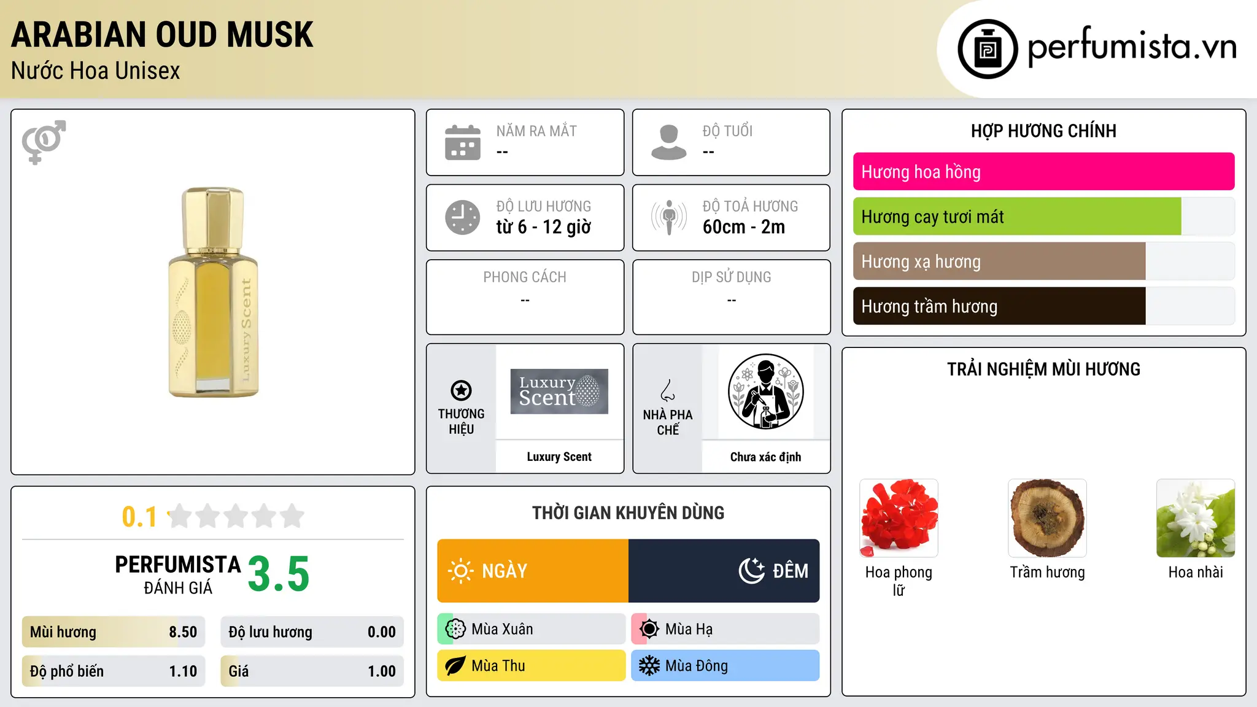The height and width of the screenshot is (707, 1257).
Task: Click the Hương cay tươi mát accord bar
Action: tap(1043, 217)
